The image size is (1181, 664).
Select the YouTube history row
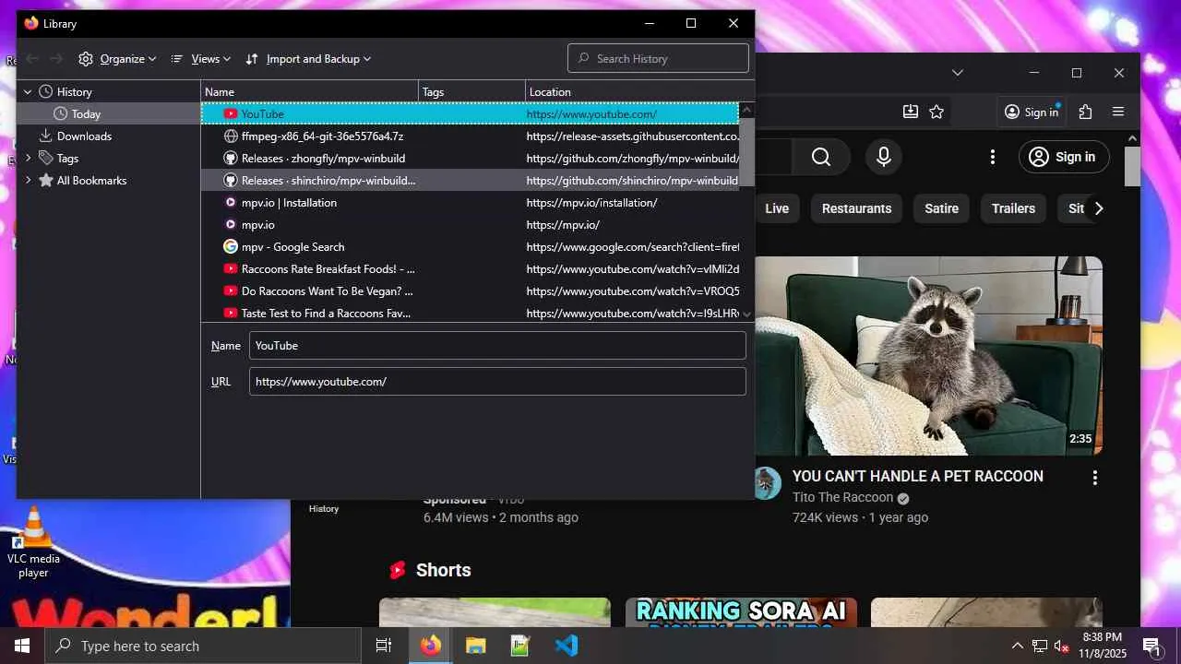470,114
